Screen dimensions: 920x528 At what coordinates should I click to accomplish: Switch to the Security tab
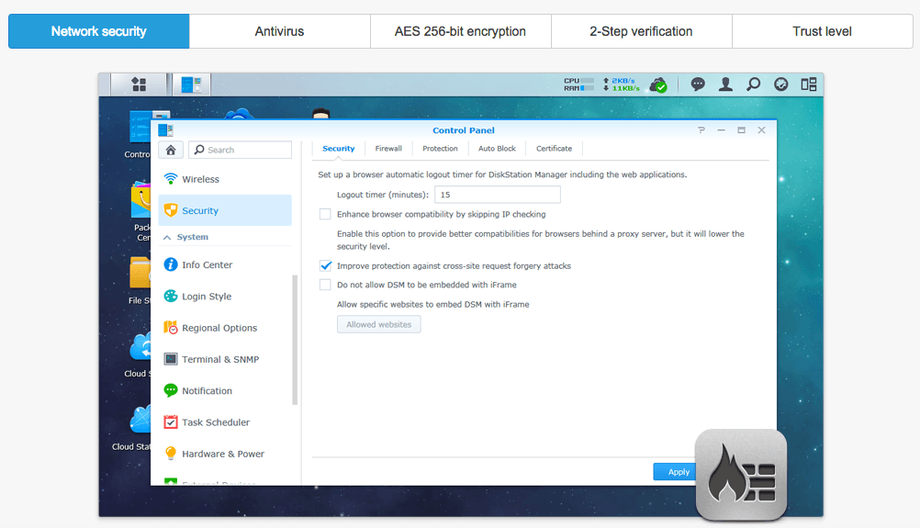pos(339,149)
